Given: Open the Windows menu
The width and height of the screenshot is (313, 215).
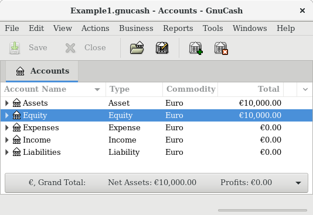Looking at the screenshot, I should (250, 28).
